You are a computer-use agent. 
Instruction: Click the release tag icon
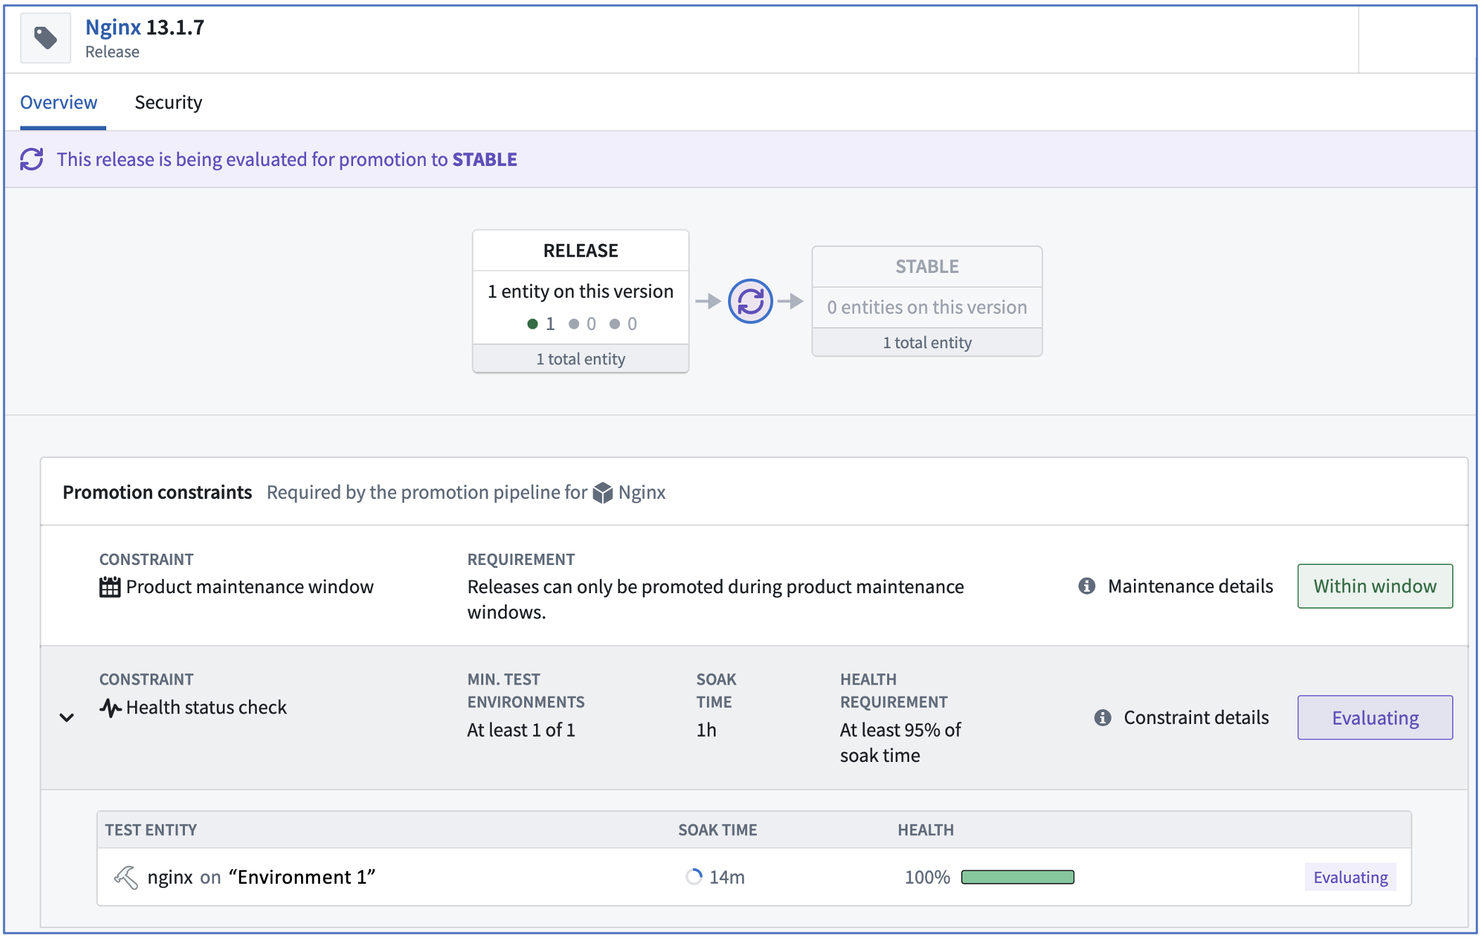pyautogui.click(x=46, y=38)
